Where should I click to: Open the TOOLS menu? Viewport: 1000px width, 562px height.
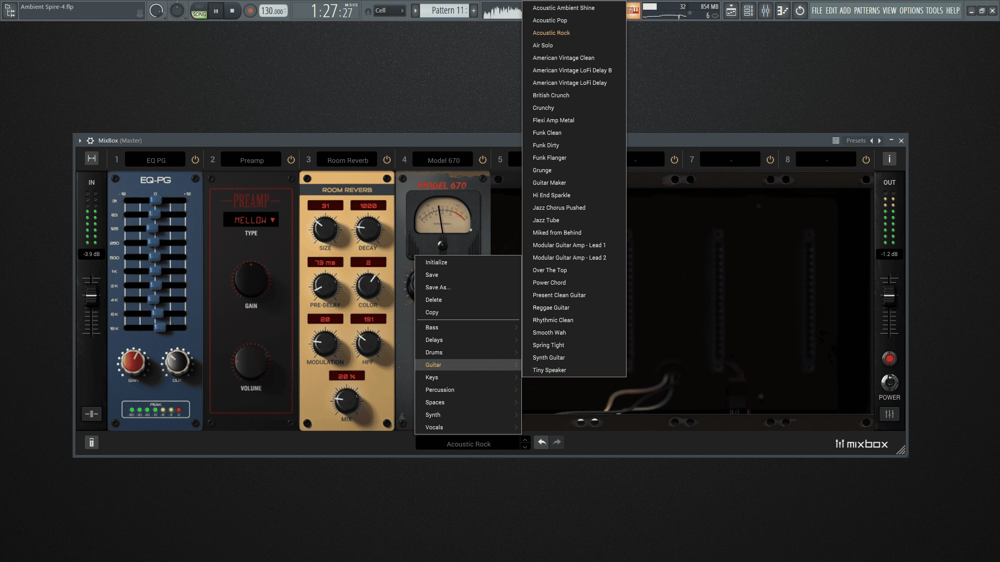(x=934, y=10)
